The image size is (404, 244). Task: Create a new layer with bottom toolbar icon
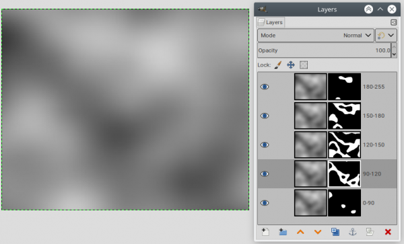265,232
